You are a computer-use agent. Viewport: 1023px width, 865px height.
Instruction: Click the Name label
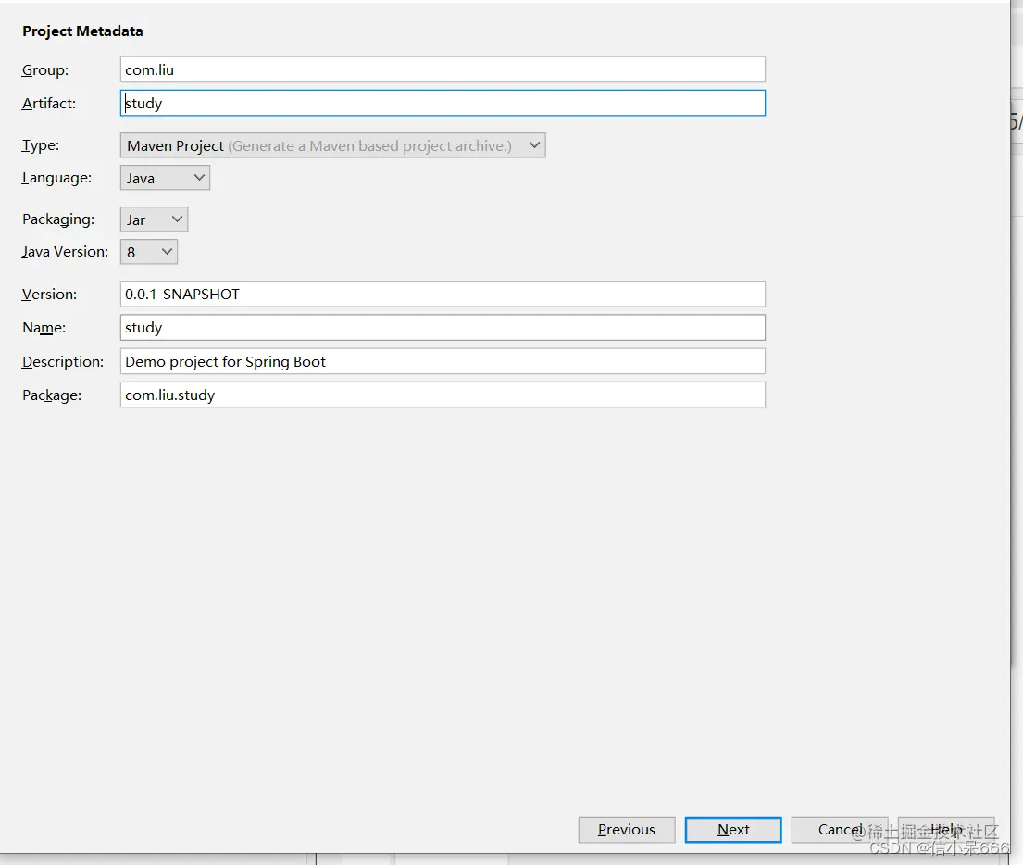44,328
